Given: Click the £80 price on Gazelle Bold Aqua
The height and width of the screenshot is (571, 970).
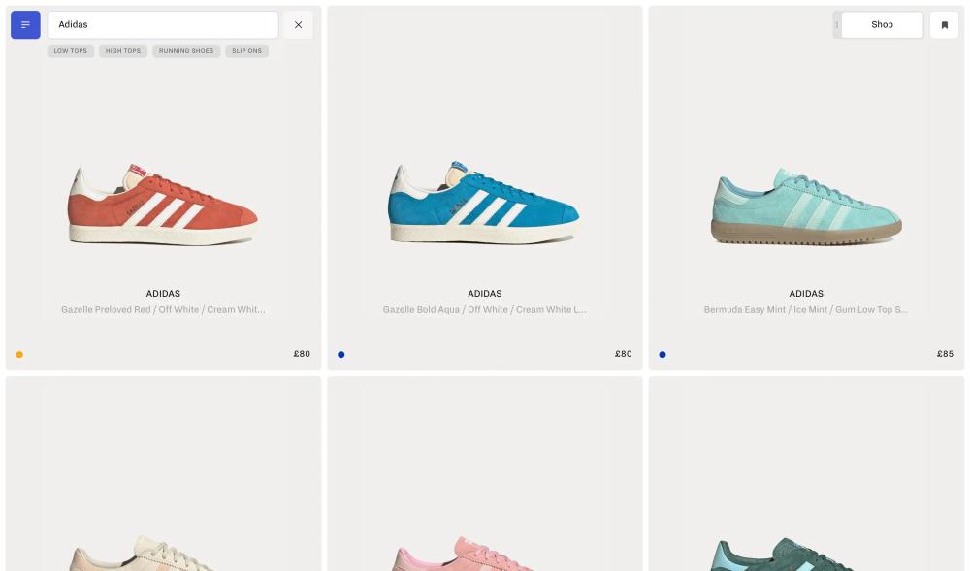Looking at the screenshot, I should (624, 354).
